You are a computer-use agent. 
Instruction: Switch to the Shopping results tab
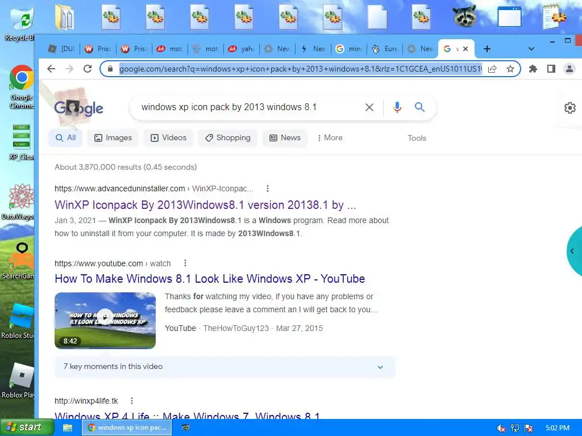pos(227,138)
